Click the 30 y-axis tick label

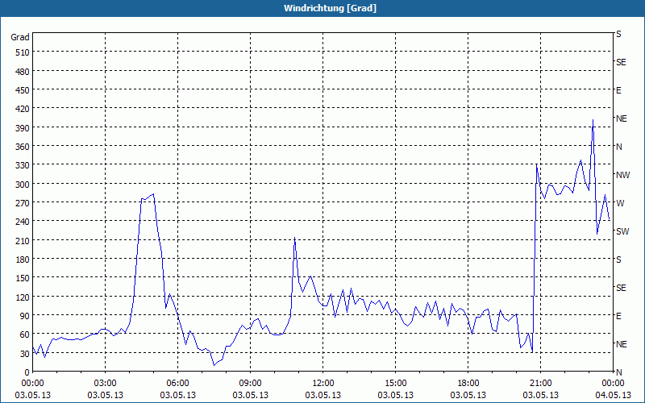[25, 354]
